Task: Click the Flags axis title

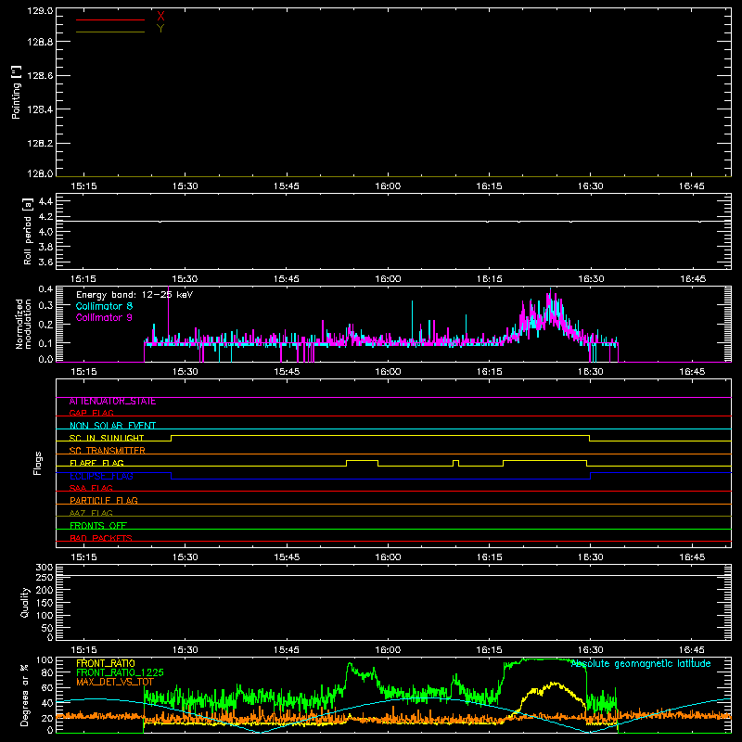Action: click(38, 463)
